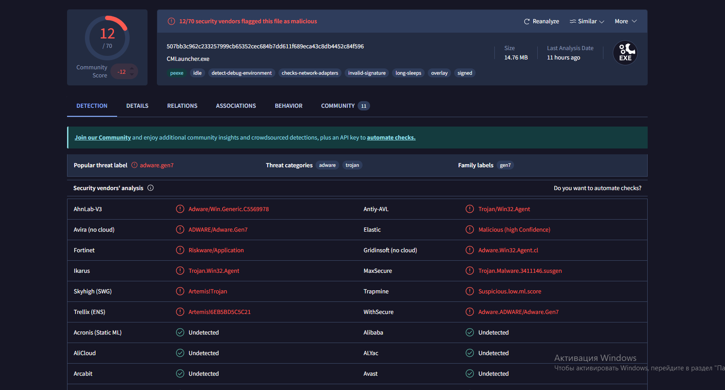Viewport: 725px width, 390px height.
Task: Switch to the Detection tab
Action: pos(92,106)
